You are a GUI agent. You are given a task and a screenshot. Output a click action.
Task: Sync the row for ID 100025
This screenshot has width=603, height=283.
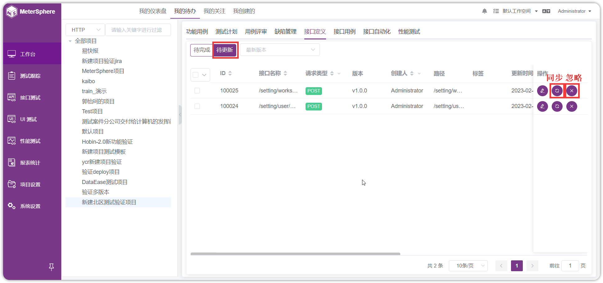[x=557, y=91]
